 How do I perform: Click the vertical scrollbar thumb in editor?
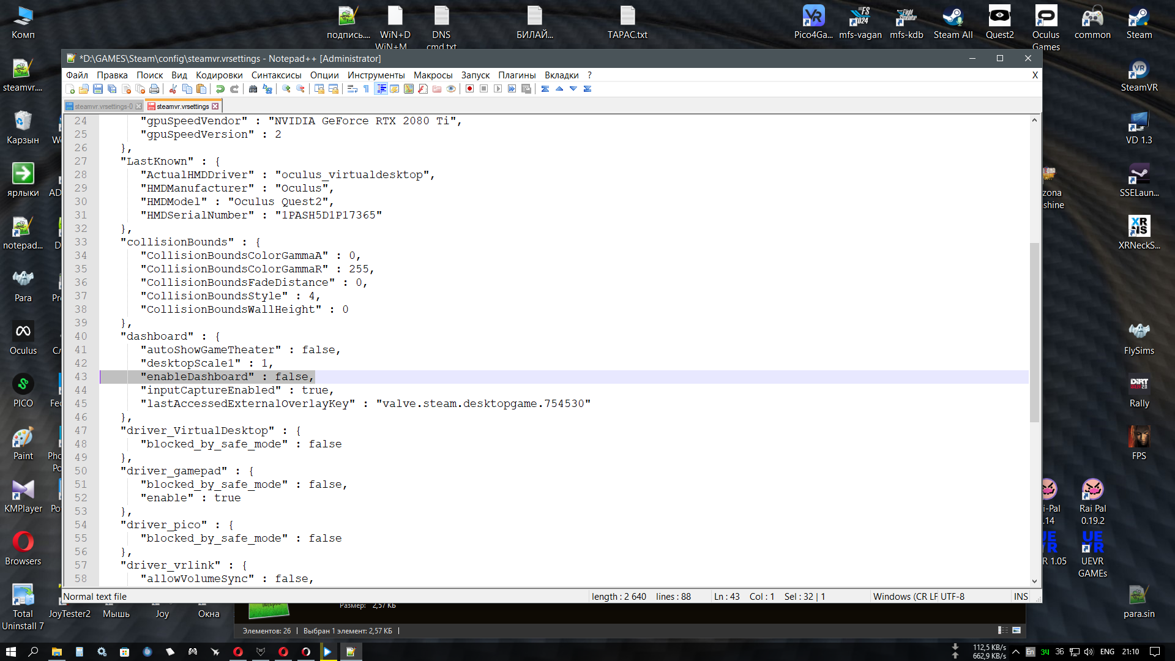pyautogui.click(x=1034, y=332)
